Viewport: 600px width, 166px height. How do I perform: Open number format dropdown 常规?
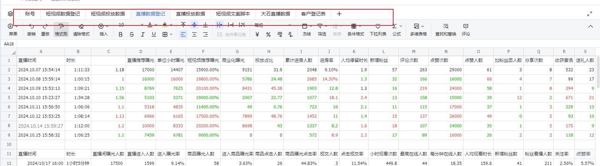pyautogui.click(x=273, y=25)
